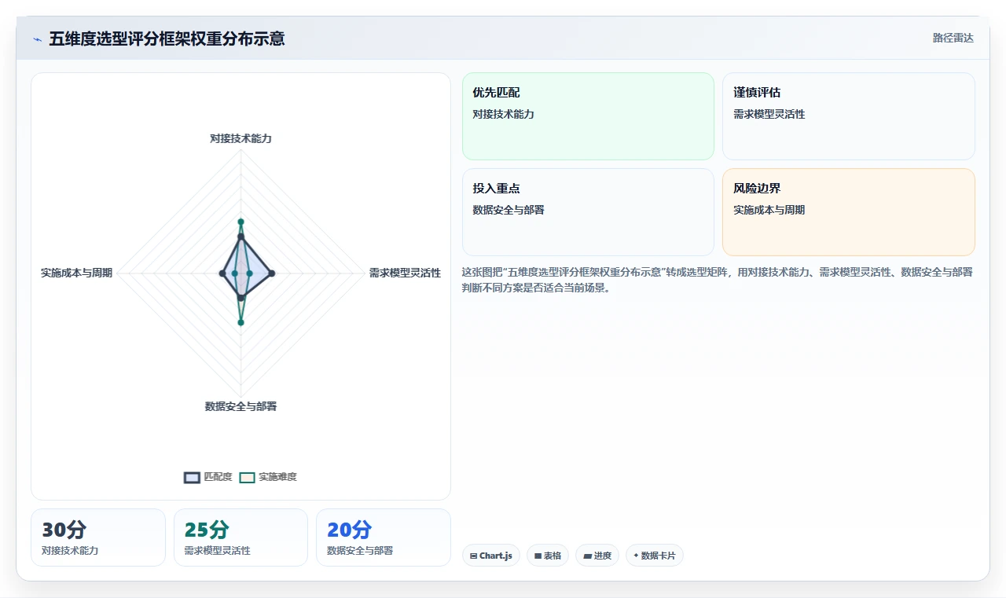The image size is (1006, 598).
Task: Click the title 五维度选型评分框架权重分布示意
Action: (167, 39)
